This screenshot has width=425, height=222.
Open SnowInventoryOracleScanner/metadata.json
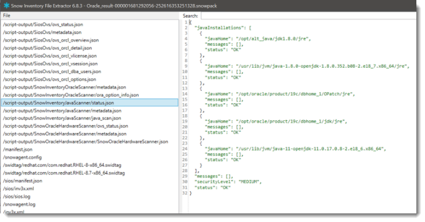(x=64, y=87)
